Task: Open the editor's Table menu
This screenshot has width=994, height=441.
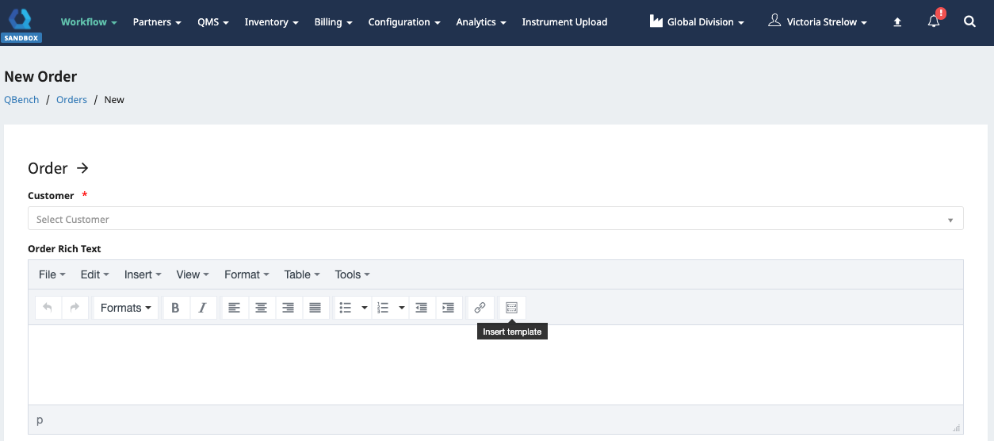Action: click(x=302, y=274)
